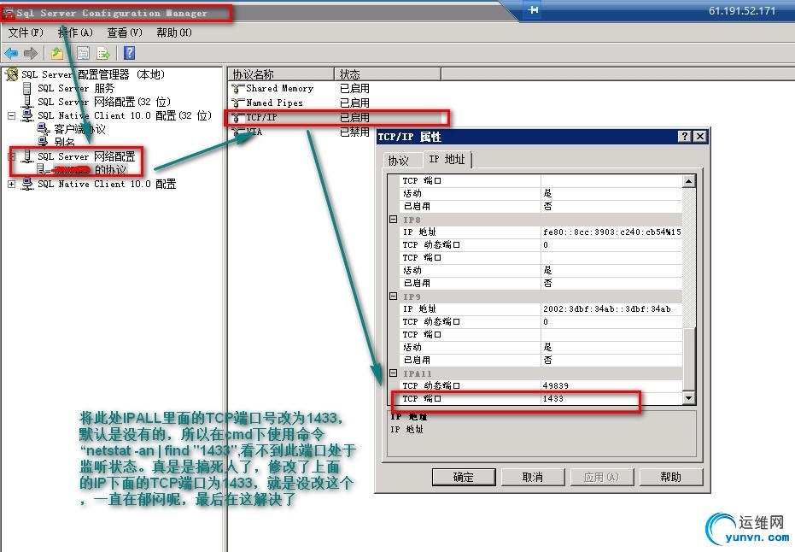Click the Back arrow in the toolbar
This screenshot has height=552, width=795.
tap(11, 53)
